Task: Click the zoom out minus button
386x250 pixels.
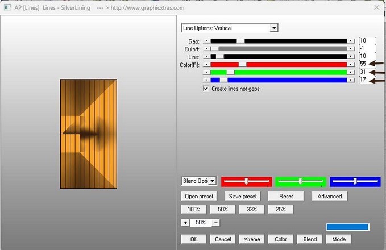Action: click(216, 223)
